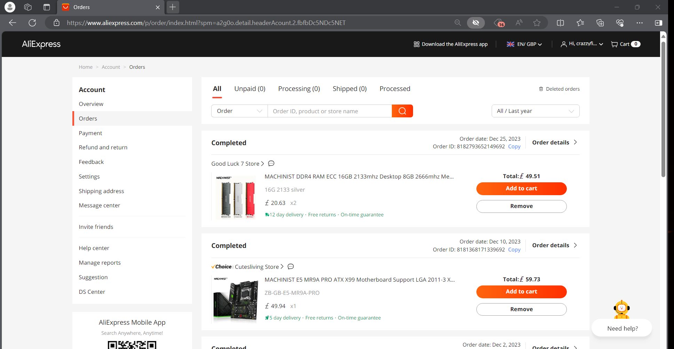Image resolution: width=674 pixels, height=349 pixels.
Task: Click the zoom magnifier icon in address bar
Action: 458,23
